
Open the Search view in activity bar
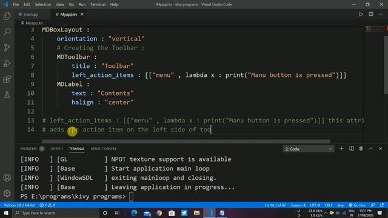pyautogui.click(x=7, y=31)
